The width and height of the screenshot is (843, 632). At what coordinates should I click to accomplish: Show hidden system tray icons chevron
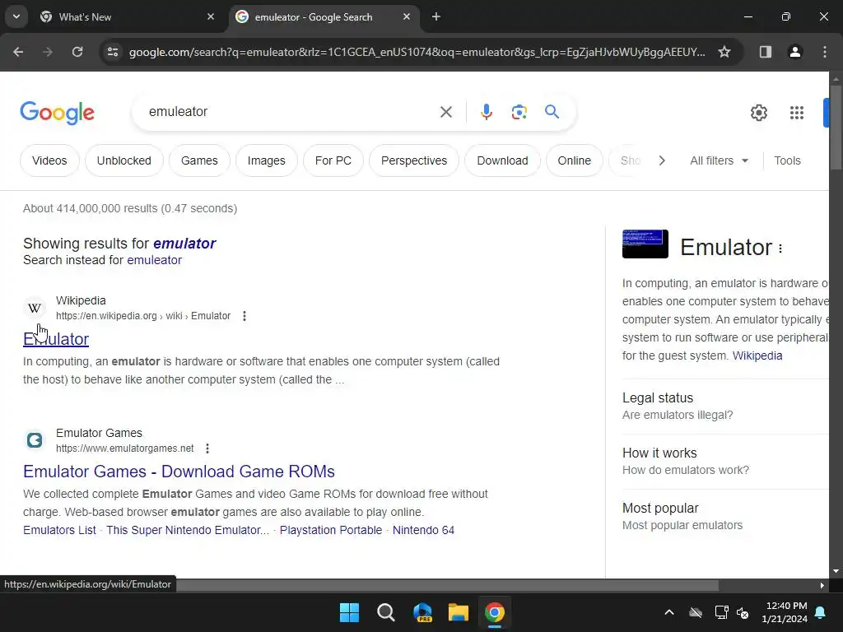pos(669,612)
